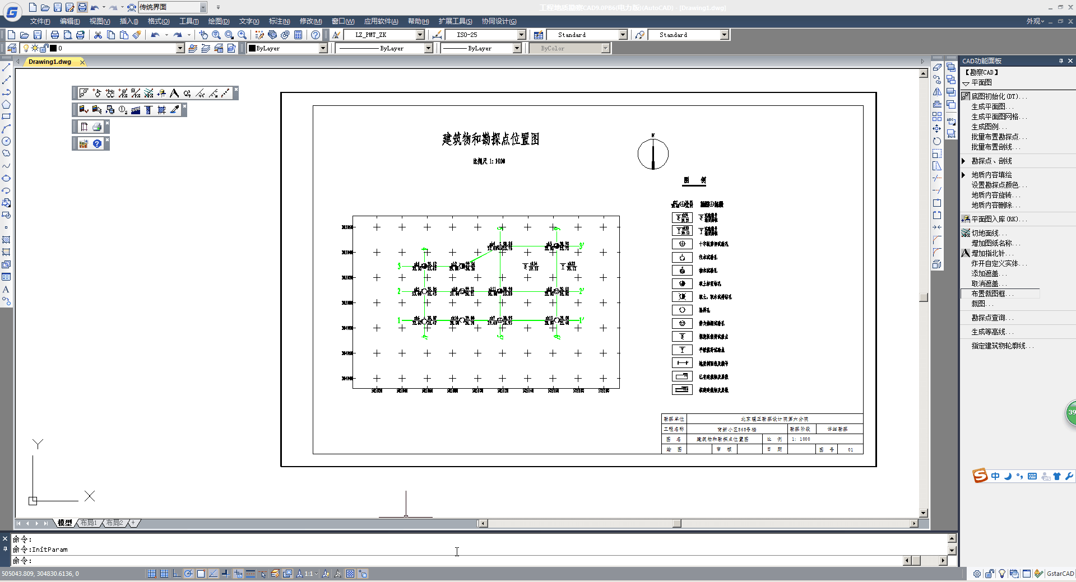This screenshot has height=582, width=1076.
Task: Toggle Snap mode in status bar
Action: click(152, 574)
